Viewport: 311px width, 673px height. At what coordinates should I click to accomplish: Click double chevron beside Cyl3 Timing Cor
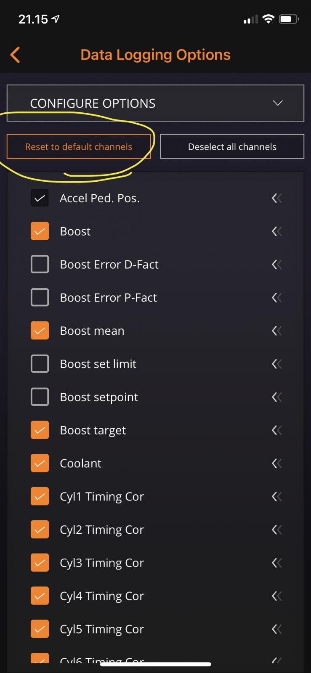pos(276,563)
